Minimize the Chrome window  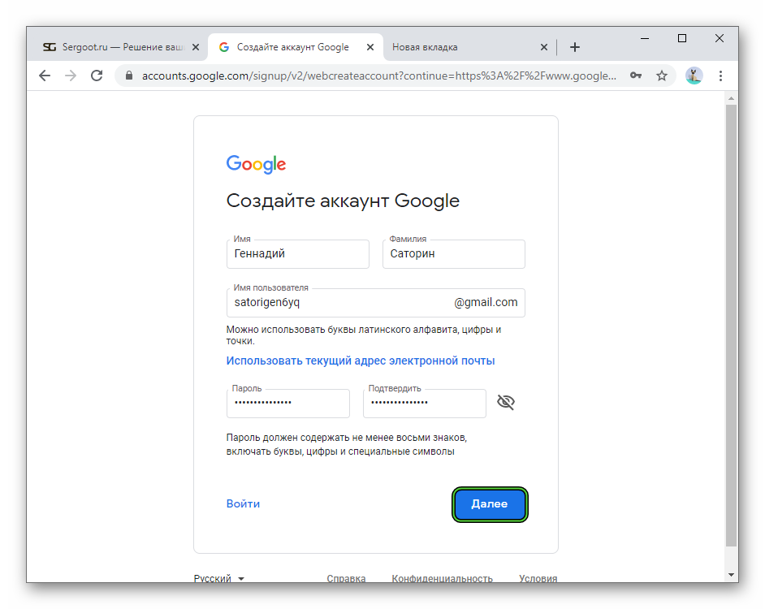point(645,38)
